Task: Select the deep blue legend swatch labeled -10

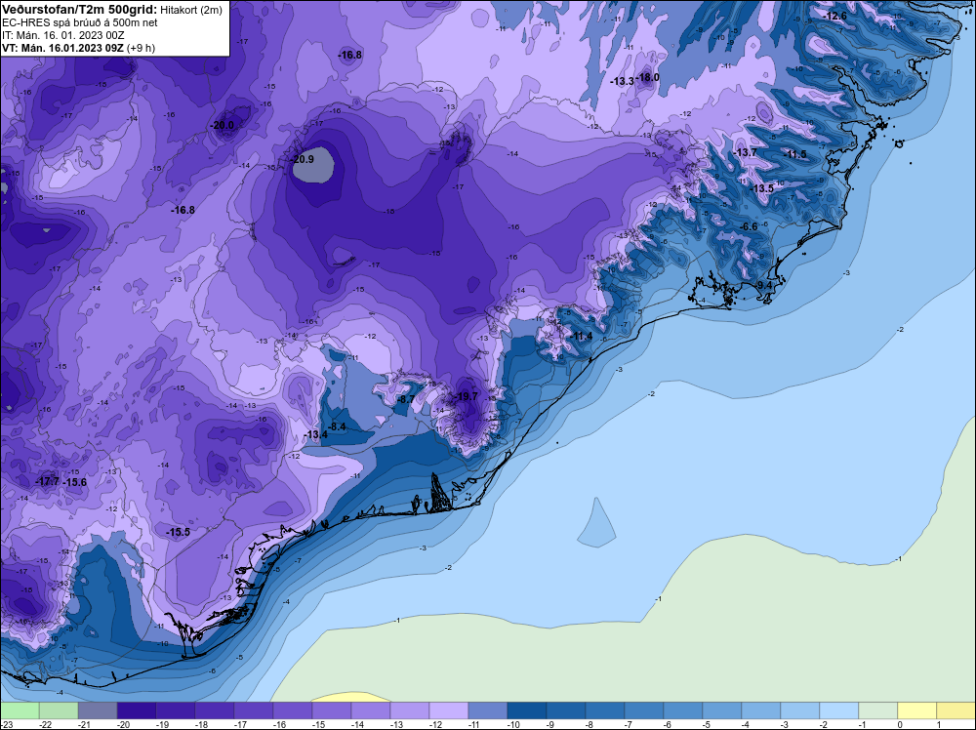Action: 527,710
